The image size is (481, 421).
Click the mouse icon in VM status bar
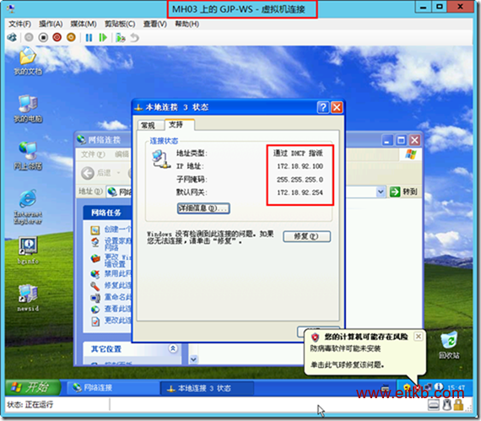[447, 405]
